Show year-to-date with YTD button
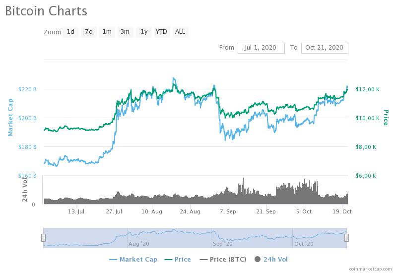 point(161,32)
